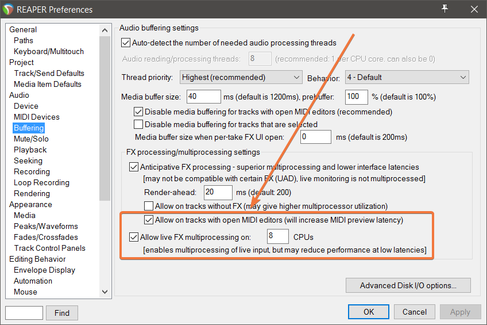
Task: Click the preferences tree scrollbar thumb
Action: (x=105, y=118)
